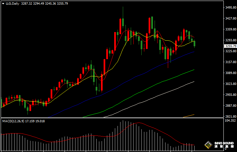The image size is (237, 152).
Task: Click the SINO SOUND watermark text
Action: (x=224, y=143)
